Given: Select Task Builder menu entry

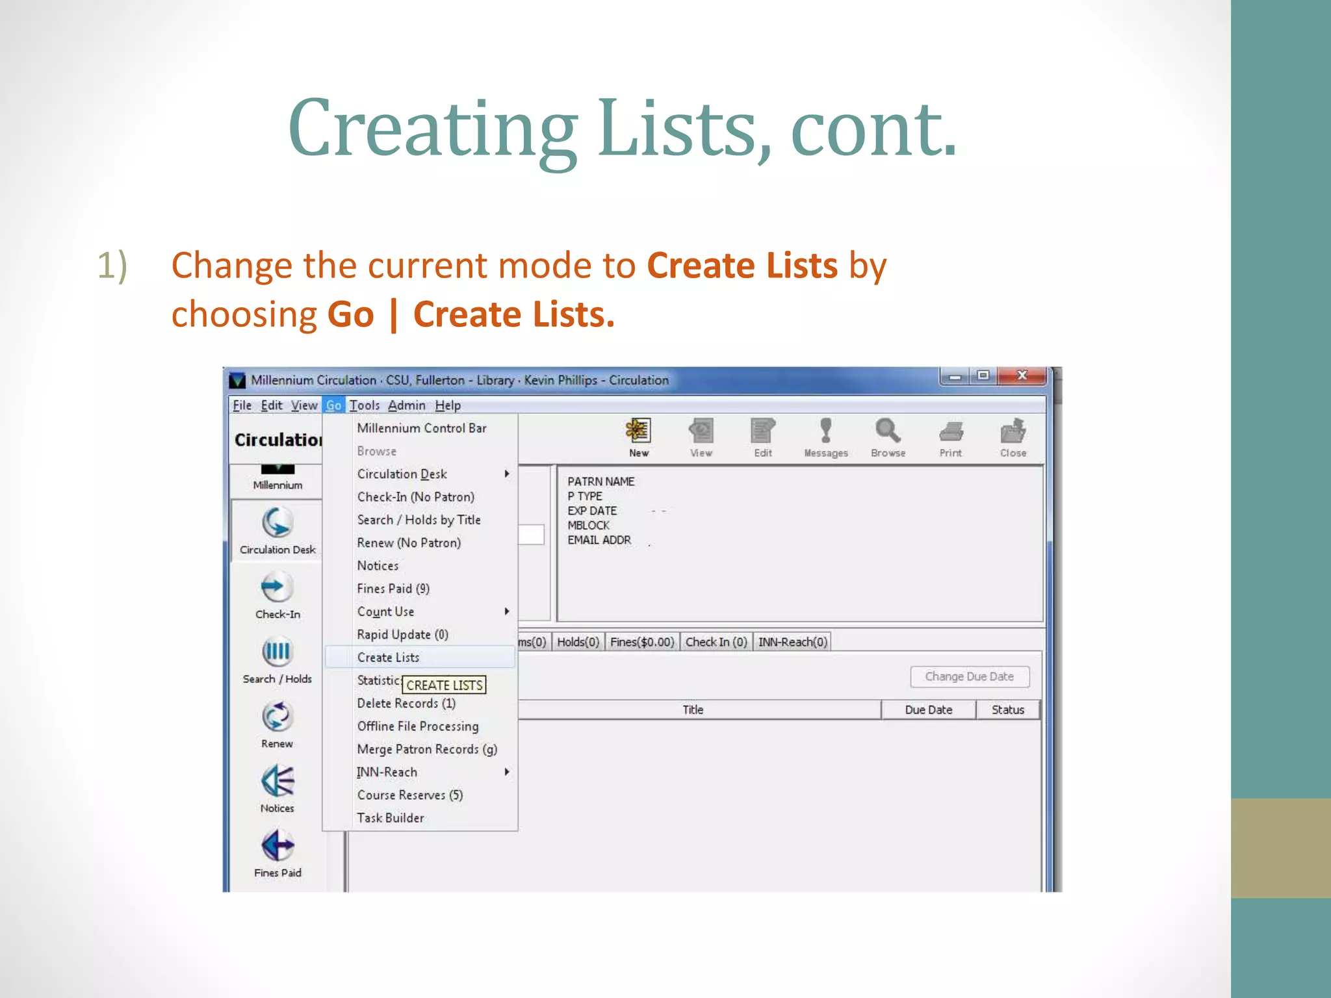Looking at the screenshot, I should coord(420,818).
